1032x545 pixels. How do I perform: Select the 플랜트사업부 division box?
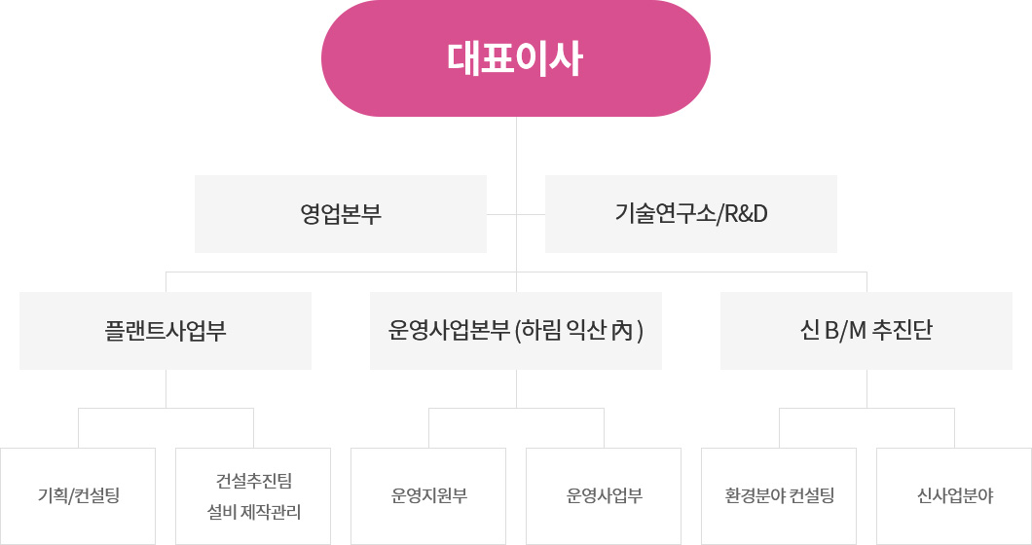pos(166,331)
